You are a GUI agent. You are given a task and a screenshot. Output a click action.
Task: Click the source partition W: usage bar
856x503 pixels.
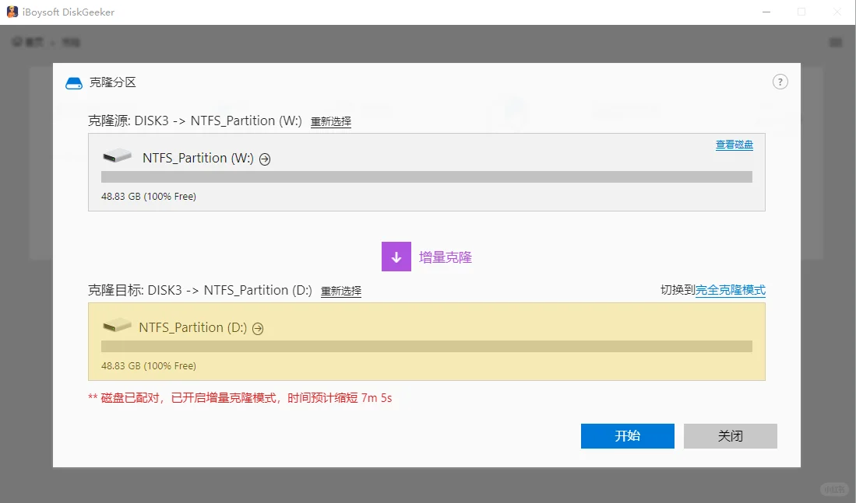[x=426, y=177]
